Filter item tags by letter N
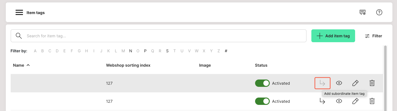Image resolution: width=397 pixels, height=111 pixels. (x=131, y=51)
